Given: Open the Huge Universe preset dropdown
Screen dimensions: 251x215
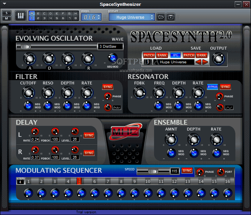Looking at the screenshot, I should pos(132,17).
